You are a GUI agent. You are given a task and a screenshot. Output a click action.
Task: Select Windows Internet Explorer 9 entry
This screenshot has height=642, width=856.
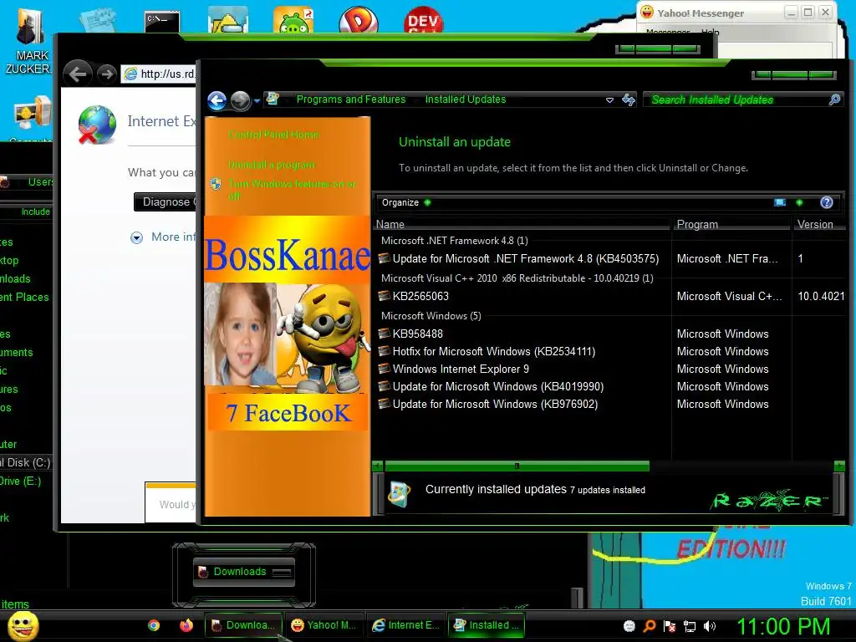pos(461,369)
